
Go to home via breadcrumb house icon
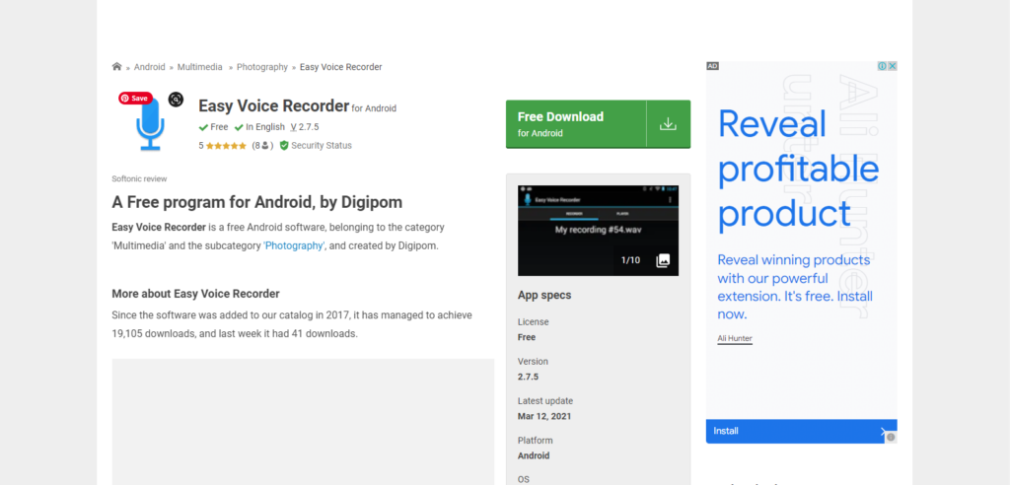116,66
